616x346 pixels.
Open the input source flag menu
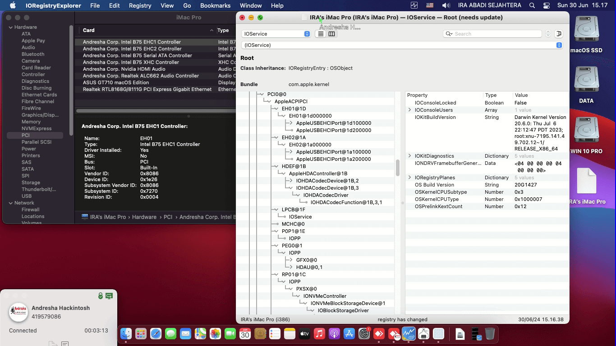tap(429, 5)
